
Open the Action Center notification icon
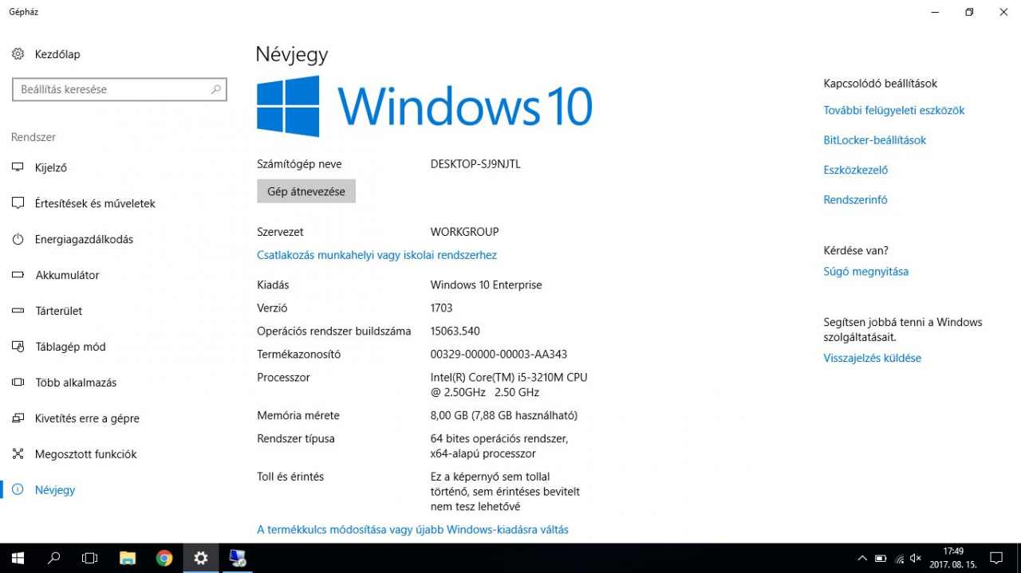(995, 558)
